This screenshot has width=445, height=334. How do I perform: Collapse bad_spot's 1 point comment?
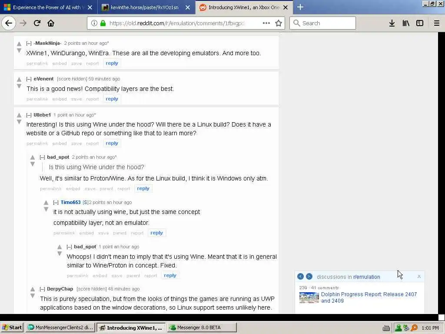[x=69, y=247]
